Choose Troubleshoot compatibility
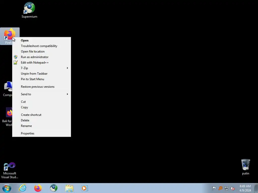 click(42, 46)
